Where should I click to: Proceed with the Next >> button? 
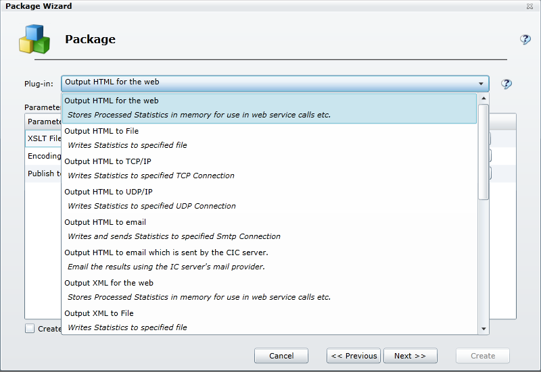pos(410,356)
